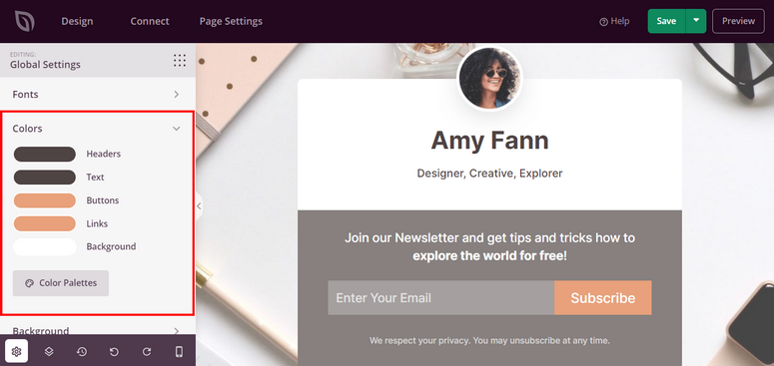Expand the Fonts section
This screenshot has height=366, width=774.
point(97,94)
